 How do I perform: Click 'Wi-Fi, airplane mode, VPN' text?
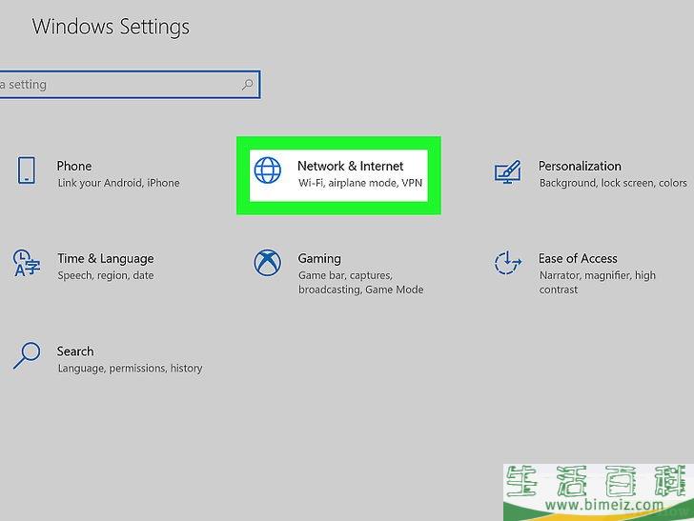tap(359, 183)
